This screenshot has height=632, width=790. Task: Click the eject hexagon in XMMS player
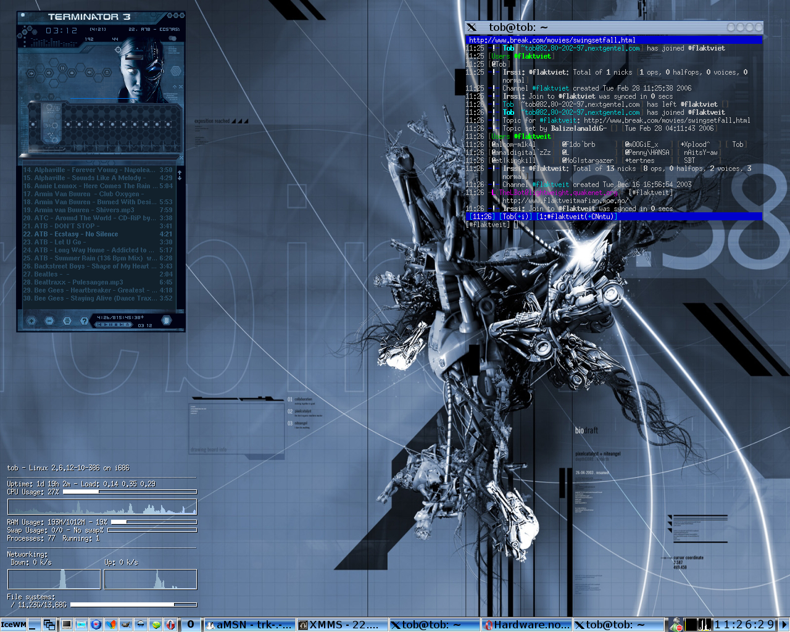pyautogui.click(x=107, y=72)
